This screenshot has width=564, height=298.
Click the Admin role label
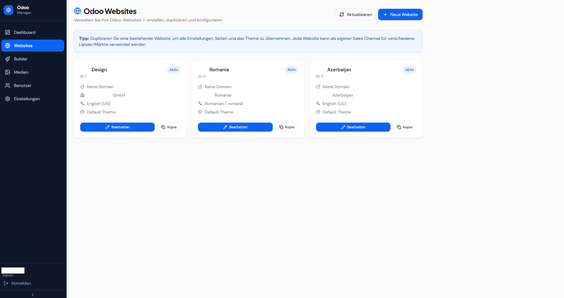click(8, 275)
